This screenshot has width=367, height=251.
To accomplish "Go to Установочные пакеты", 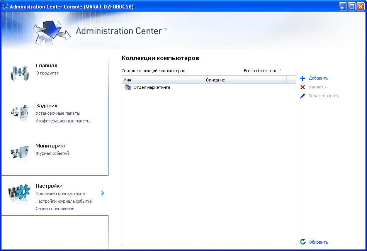I will click(x=58, y=113).
